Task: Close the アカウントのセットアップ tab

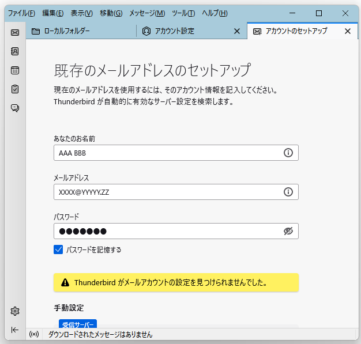Action: (348, 31)
